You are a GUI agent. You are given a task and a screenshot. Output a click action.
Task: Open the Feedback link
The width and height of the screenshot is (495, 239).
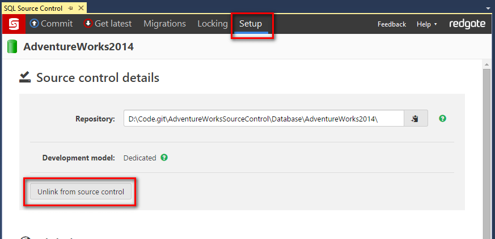click(392, 24)
